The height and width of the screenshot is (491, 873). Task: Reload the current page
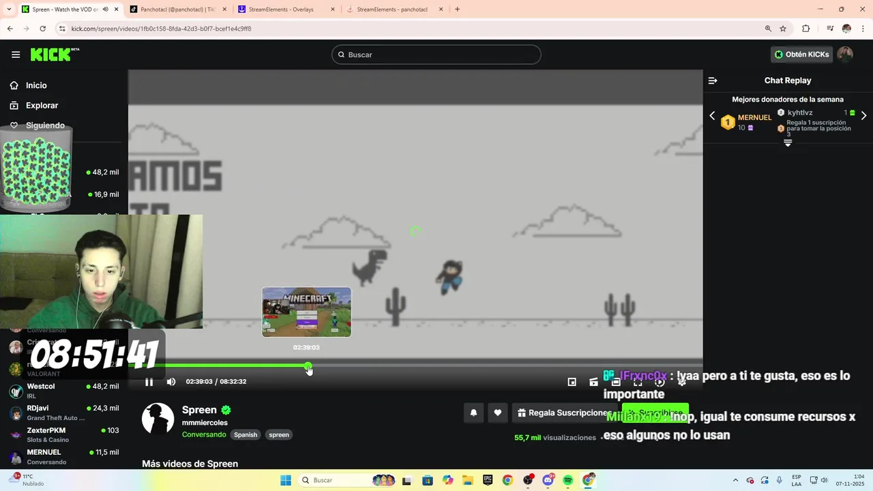tap(42, 29)
